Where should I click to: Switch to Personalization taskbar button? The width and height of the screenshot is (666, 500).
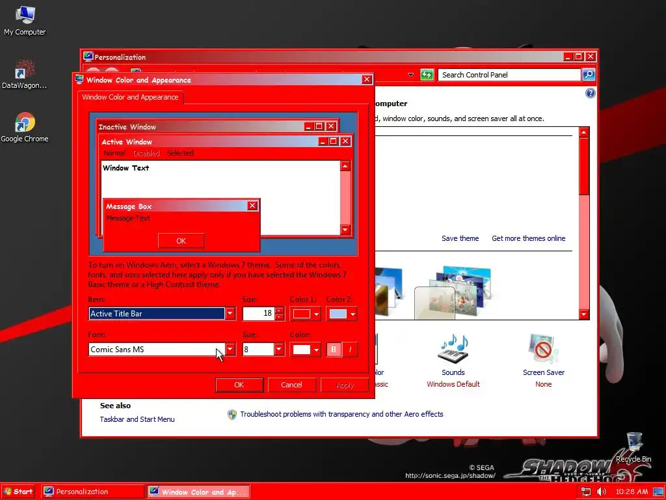93,492
